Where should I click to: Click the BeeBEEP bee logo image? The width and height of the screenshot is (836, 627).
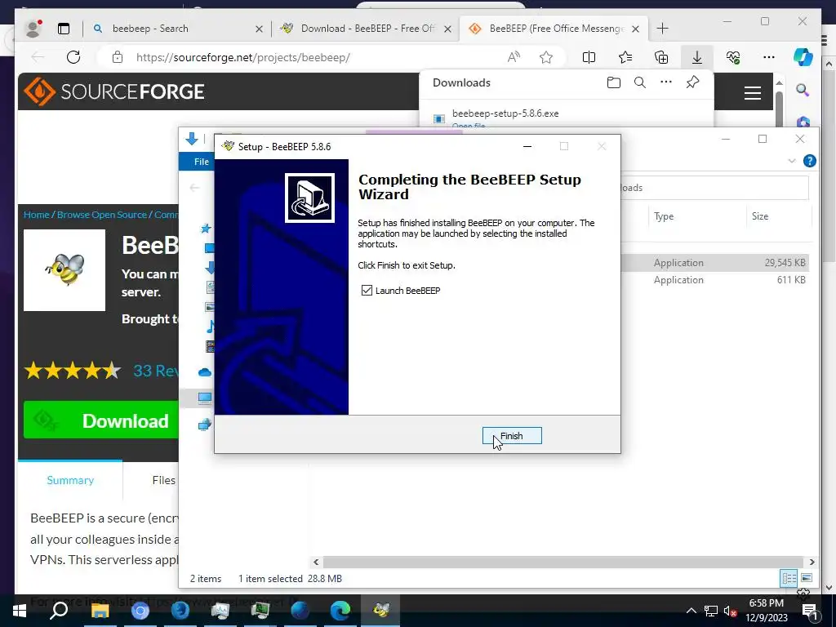[x=64, y=269]
